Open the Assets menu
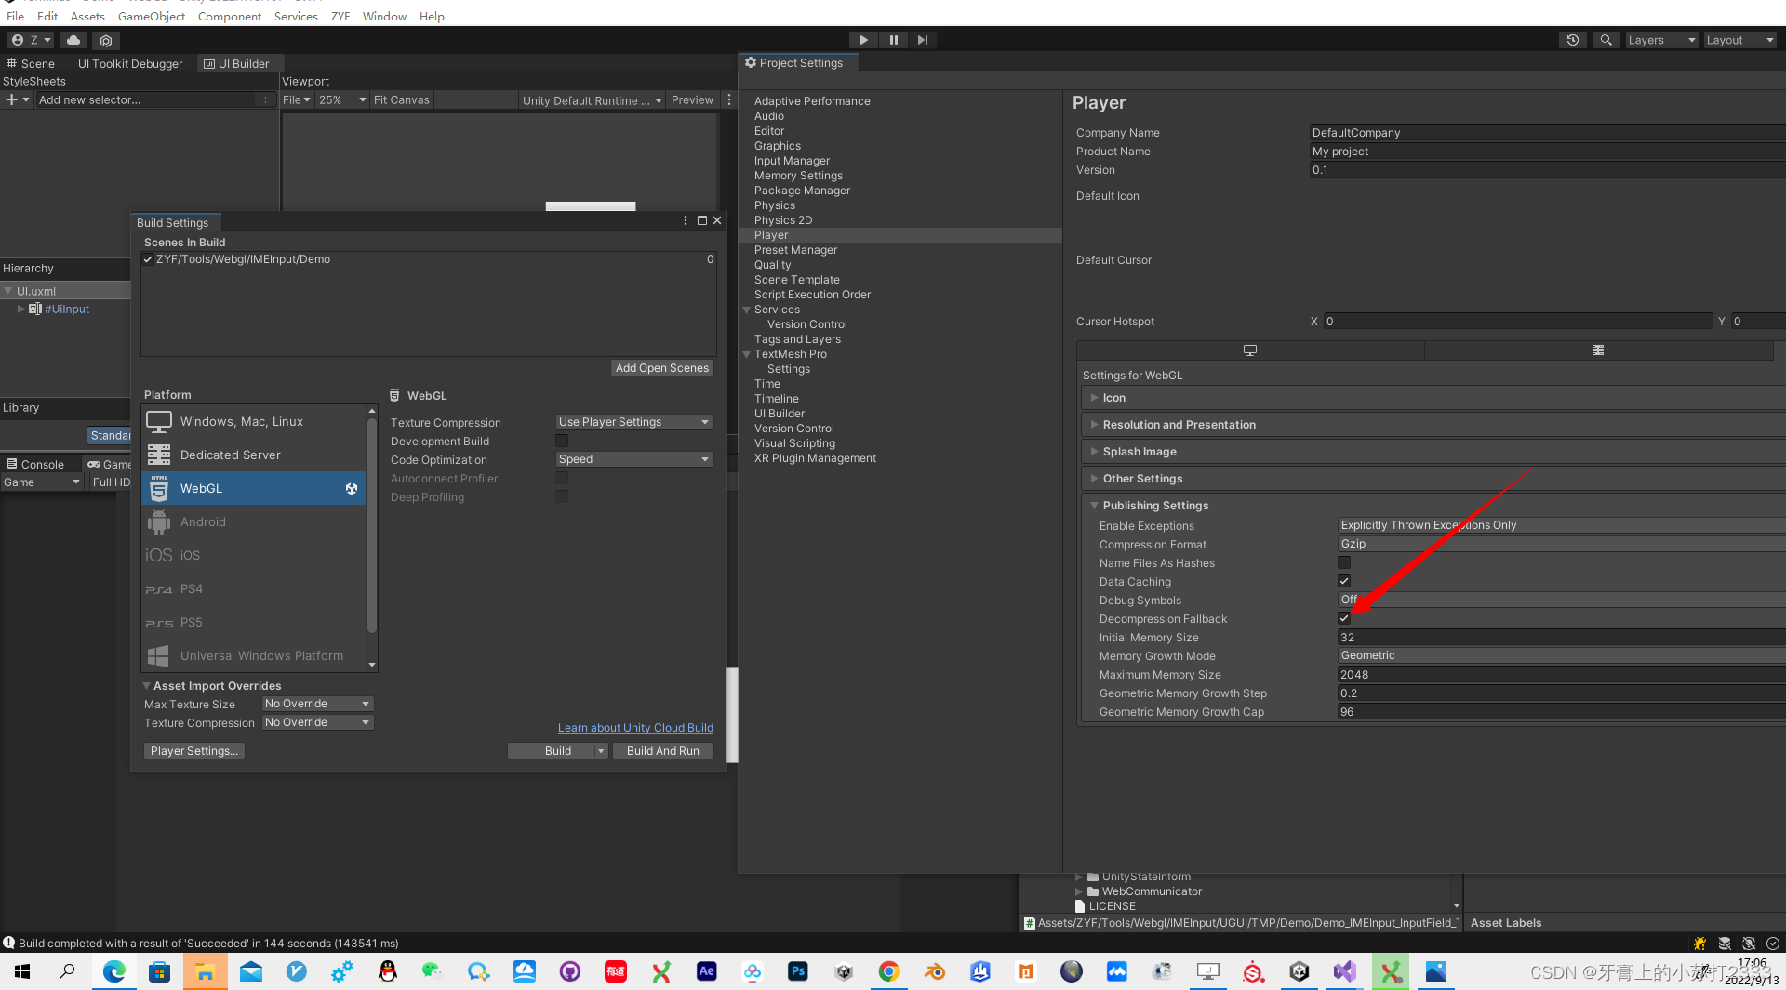 tap(87, 16)
